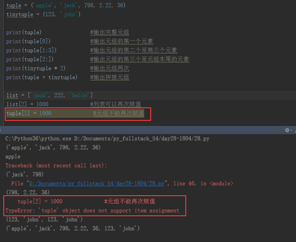Click console output '(123, 'john', 123, 'john')'
Viewport: 296px width, 242px height.
click(44, 219)
